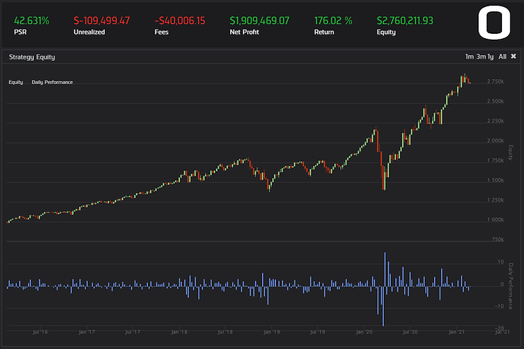Set chart range to 1m

tap(469, 57)
